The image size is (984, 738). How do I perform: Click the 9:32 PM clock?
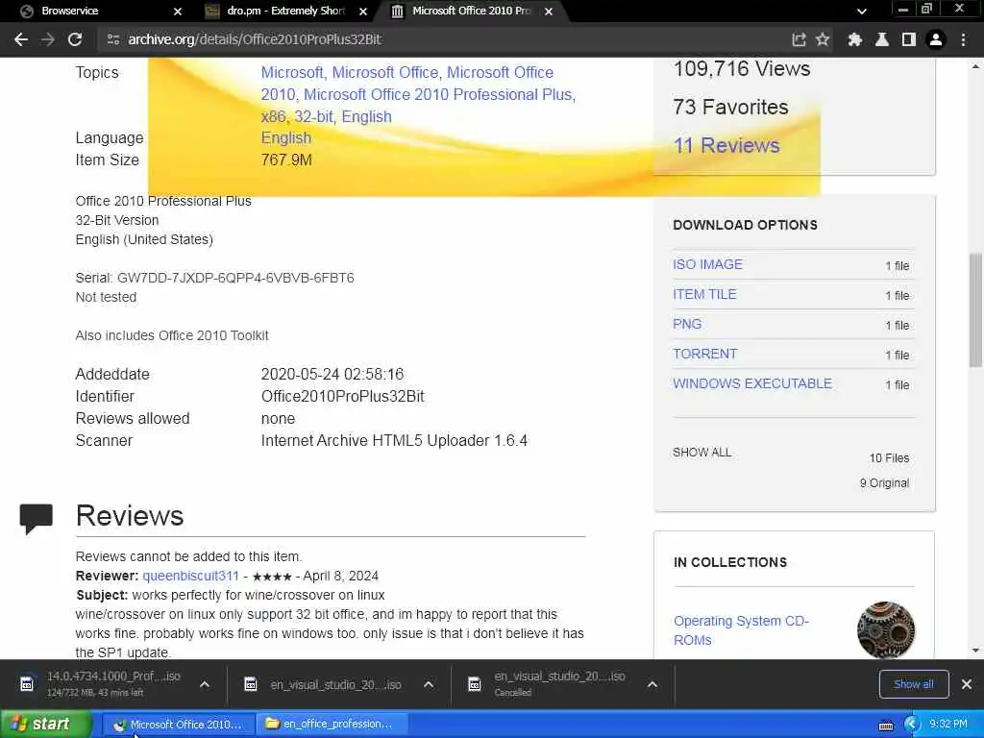click(947, 725)
